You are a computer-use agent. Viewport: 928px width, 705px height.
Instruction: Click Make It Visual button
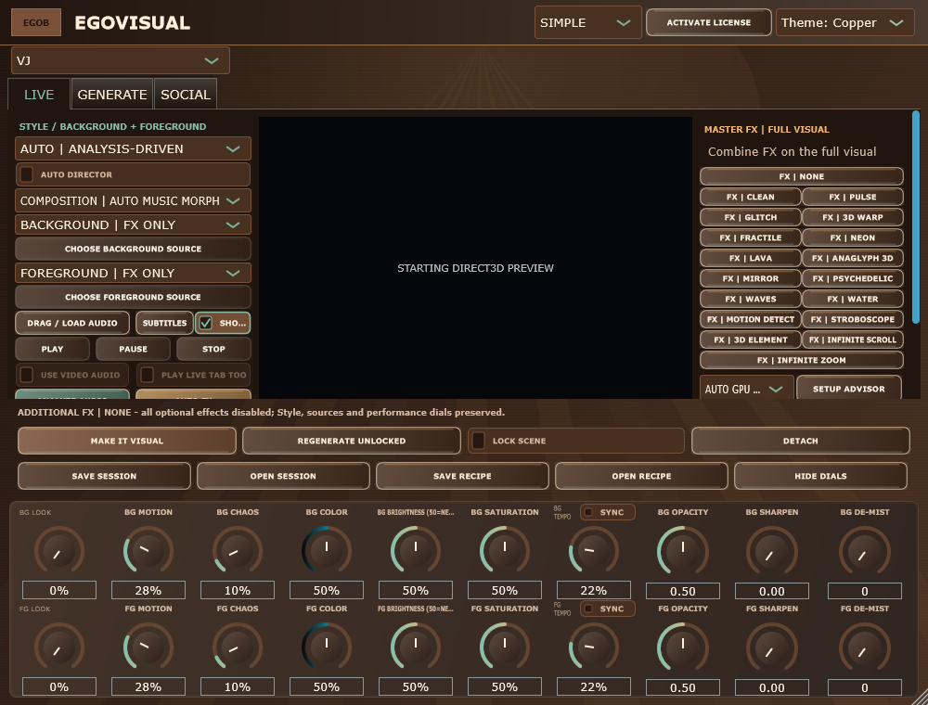126,441
